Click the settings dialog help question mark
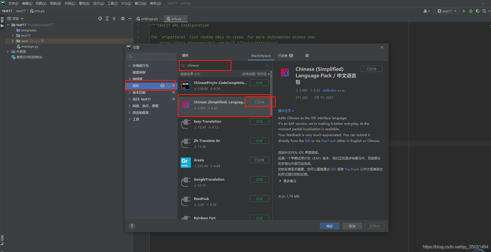 click(x=132, y=226)
